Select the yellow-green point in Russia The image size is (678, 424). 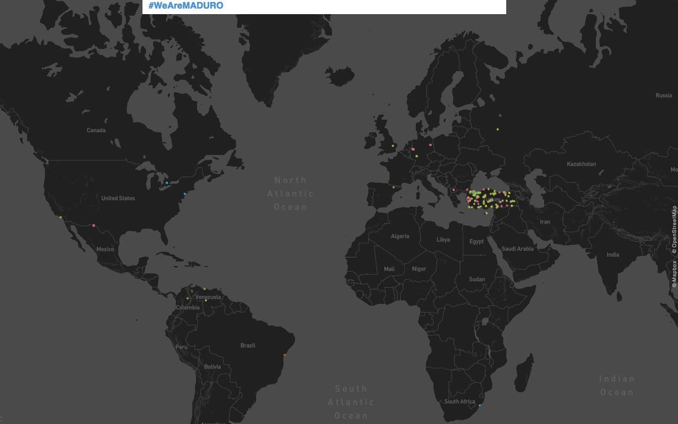point(498,129)
